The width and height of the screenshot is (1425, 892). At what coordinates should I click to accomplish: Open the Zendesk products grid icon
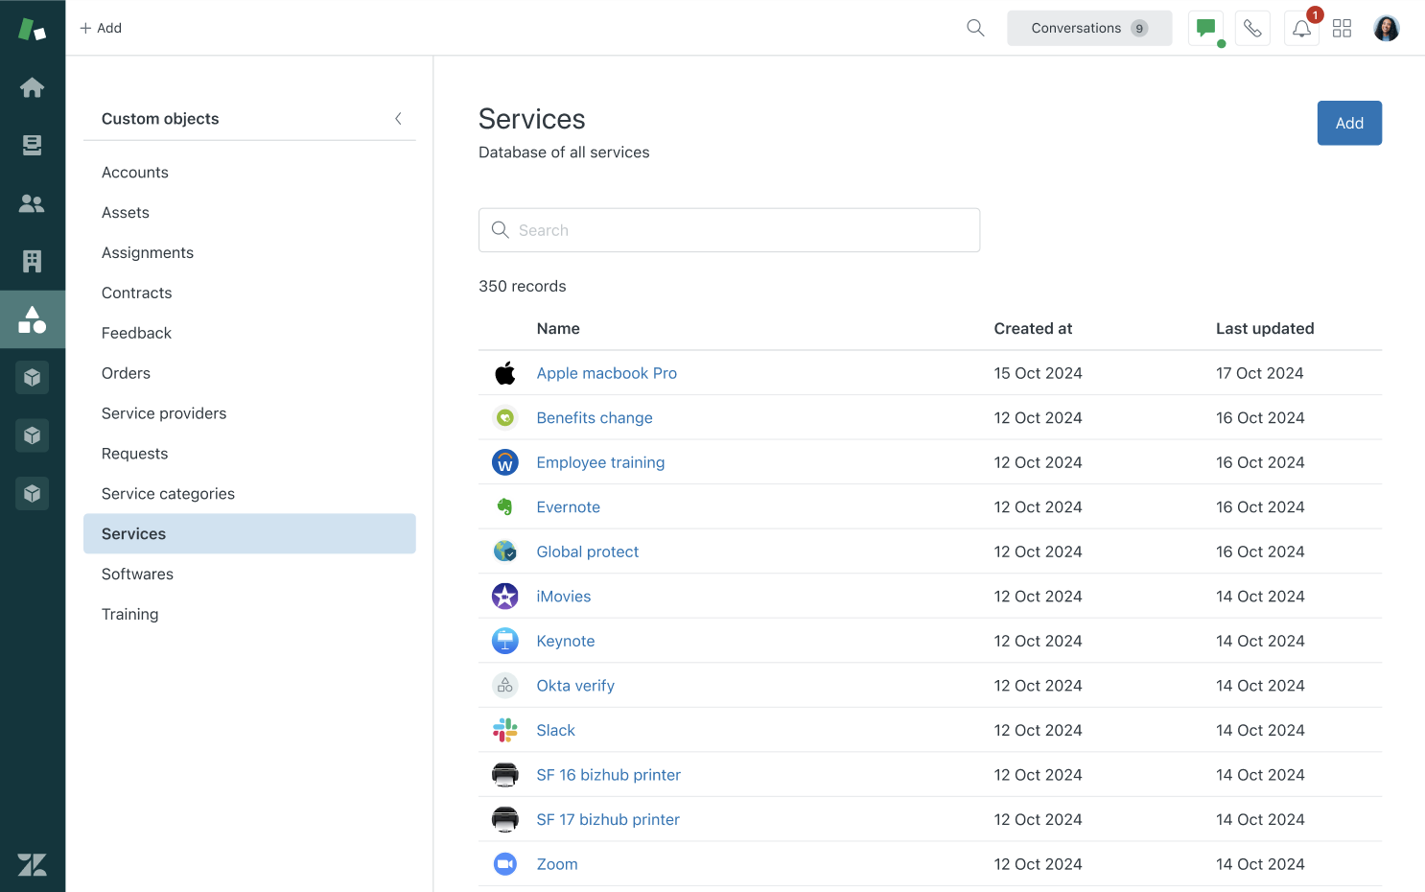pos(1342,28)
